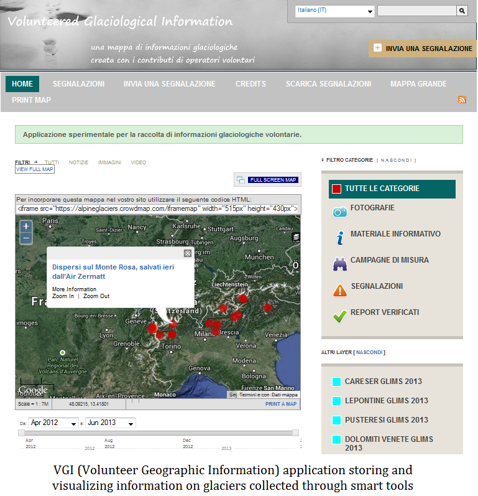Click the red marker east near Venezia region
The image size is (478, 496).
tap(267, 307)
